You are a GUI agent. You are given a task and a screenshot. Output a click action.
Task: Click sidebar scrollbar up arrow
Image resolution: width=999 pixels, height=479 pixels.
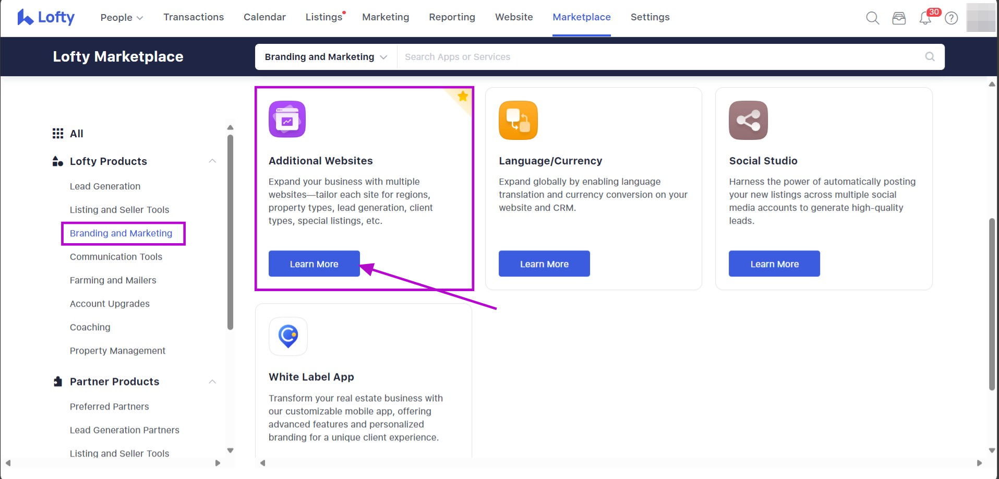pos(230,127)
